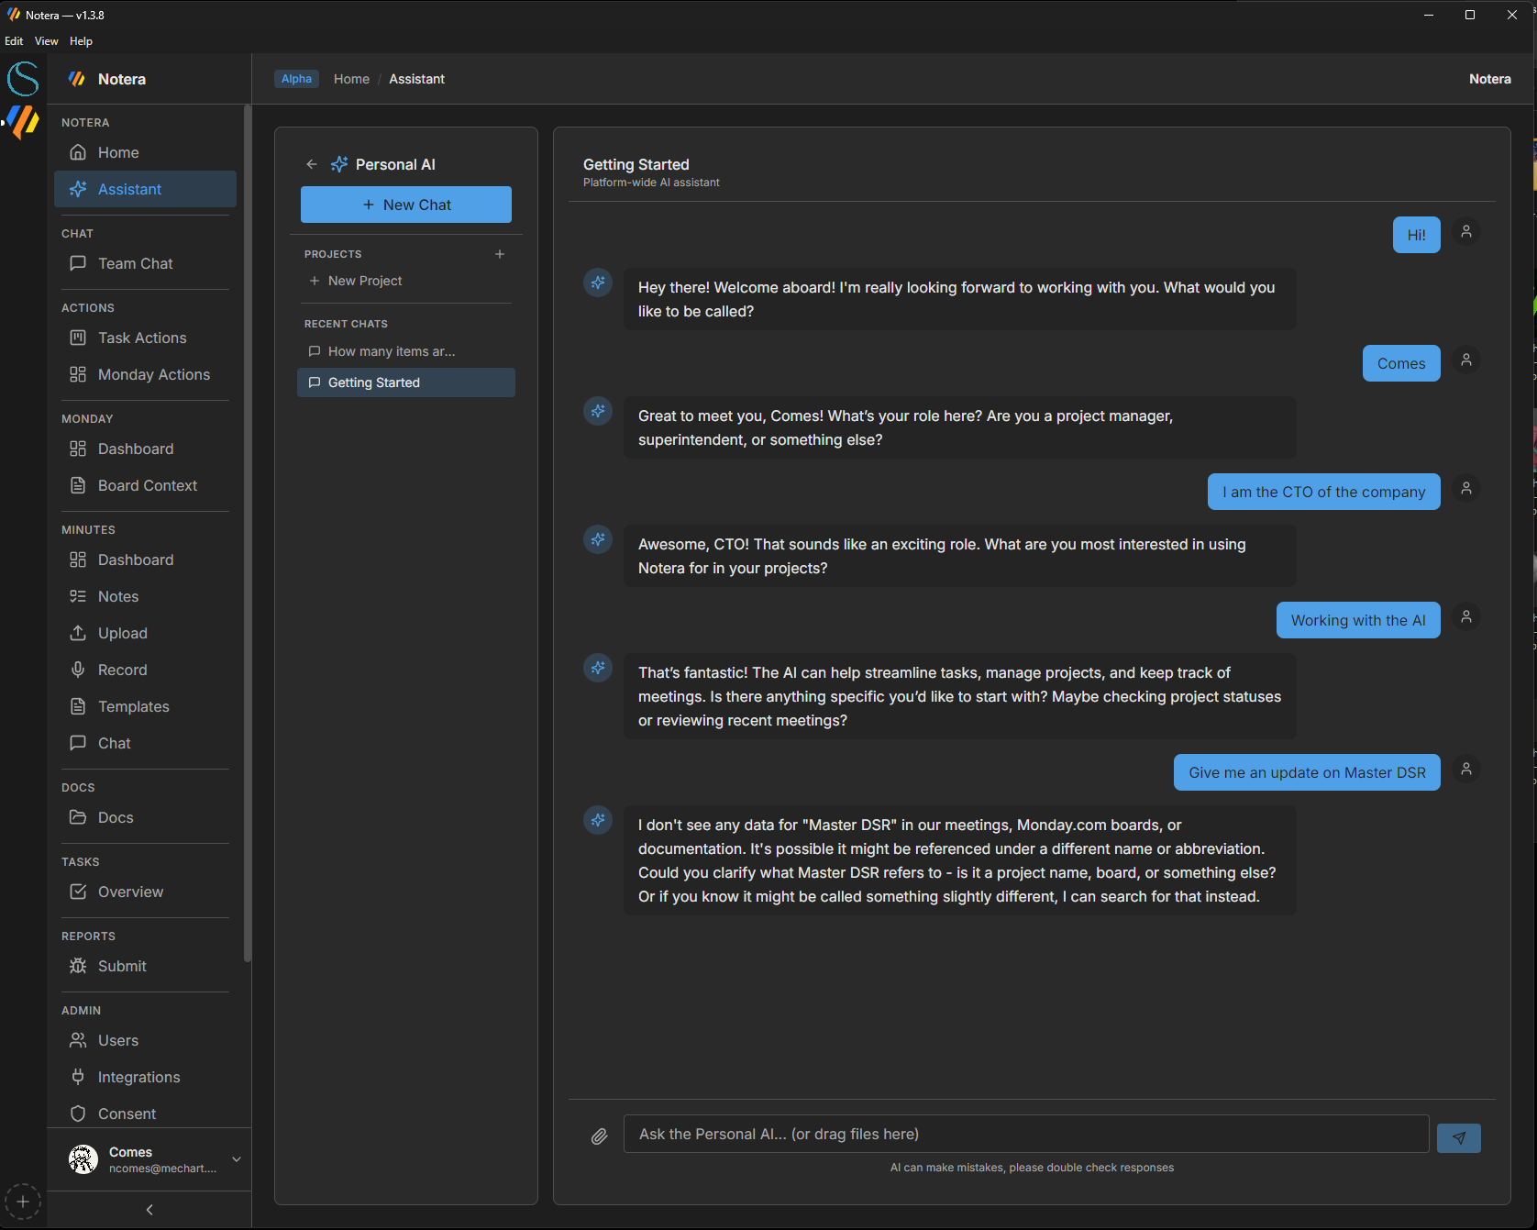Image resolution: width=1537 pixels, height=1230 pixels.
Task: Select the Upload option under Minutes
Action: point(122,633)
